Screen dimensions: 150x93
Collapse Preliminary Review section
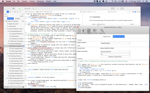[x=7, y=56]
